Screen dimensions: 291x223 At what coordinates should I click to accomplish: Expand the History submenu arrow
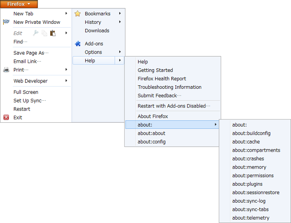(120, 22)
